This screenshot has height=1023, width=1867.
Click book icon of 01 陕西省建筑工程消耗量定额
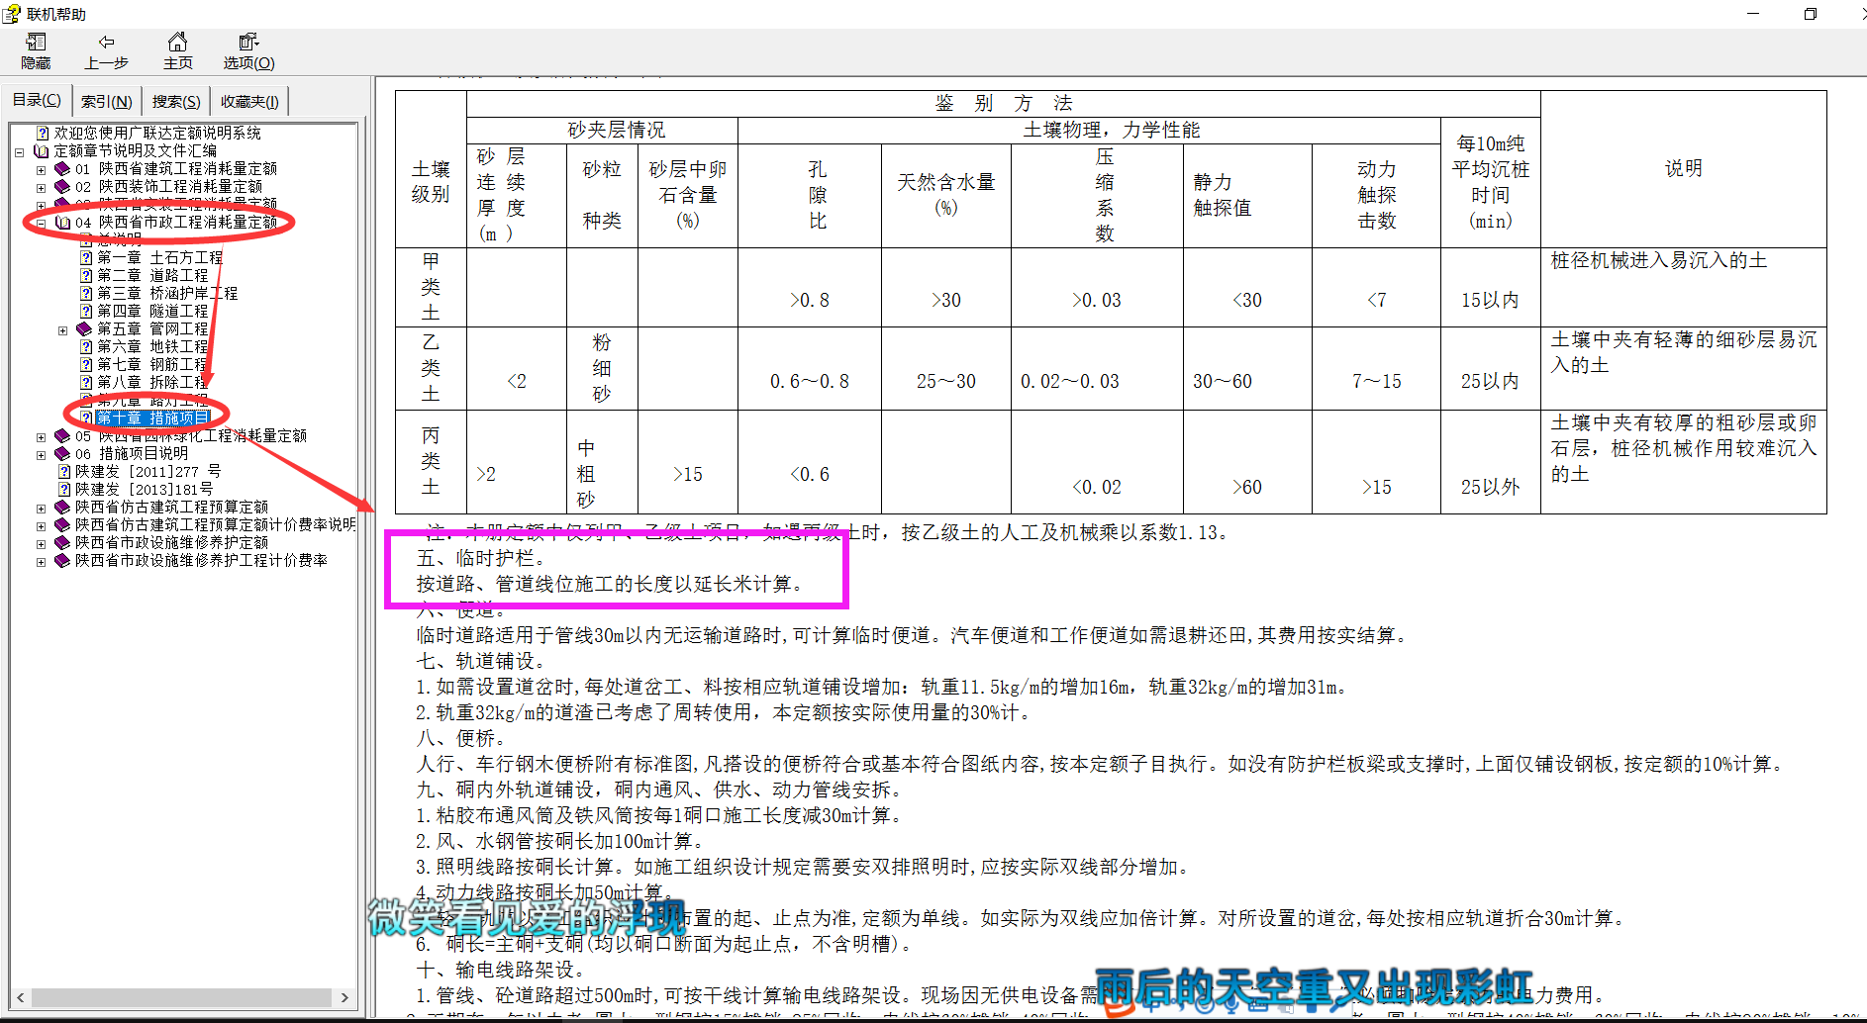62,168
